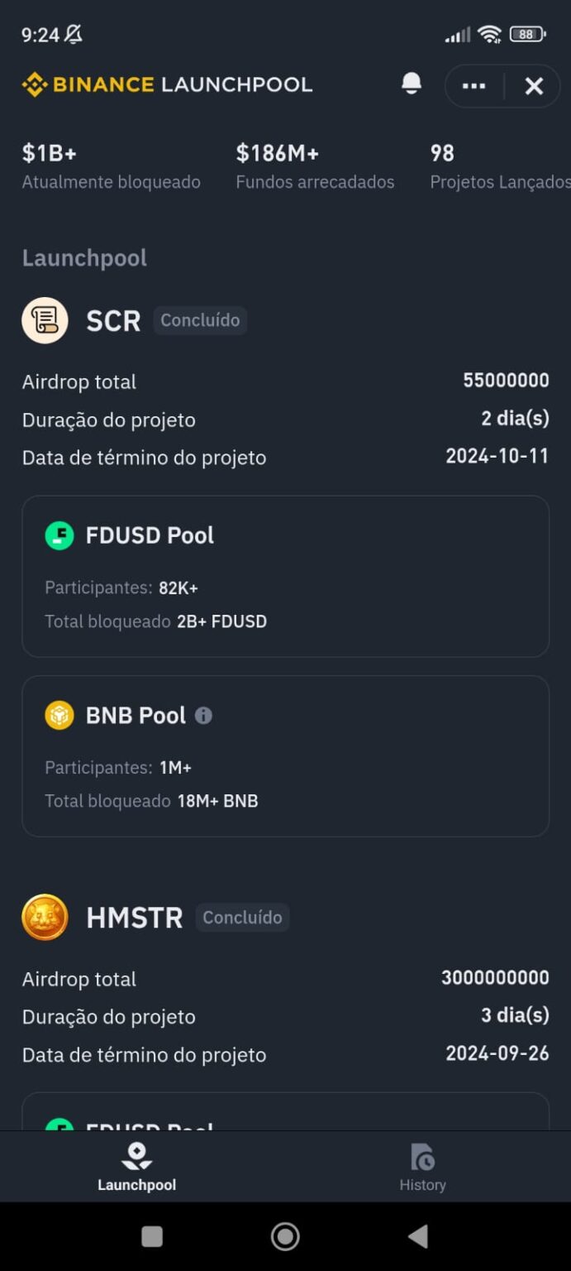
Task: Select the SCR token icon
Action: [45, 320]
